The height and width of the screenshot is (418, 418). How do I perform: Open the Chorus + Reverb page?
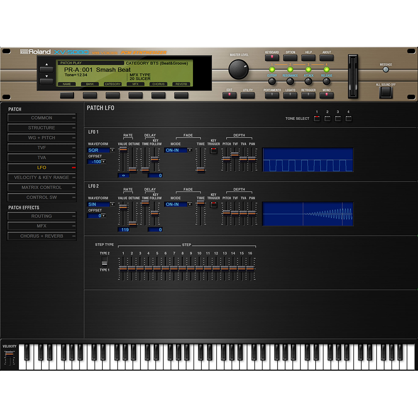42,236
